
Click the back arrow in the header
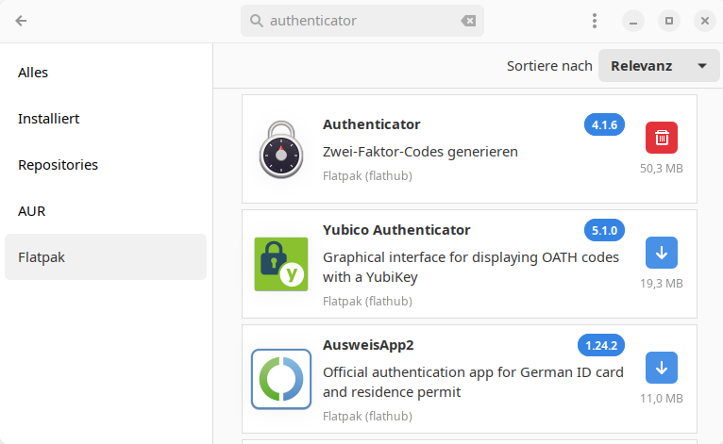click(21, 21)
